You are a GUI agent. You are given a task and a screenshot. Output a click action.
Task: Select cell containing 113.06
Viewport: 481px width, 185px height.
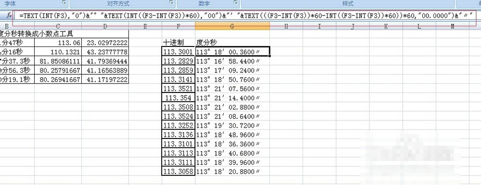(x=58, y=42)
